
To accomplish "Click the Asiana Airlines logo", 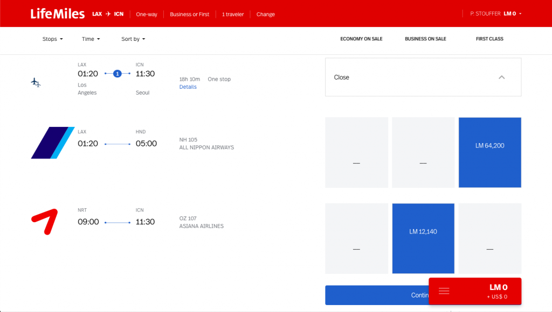I will pos(45,221).
